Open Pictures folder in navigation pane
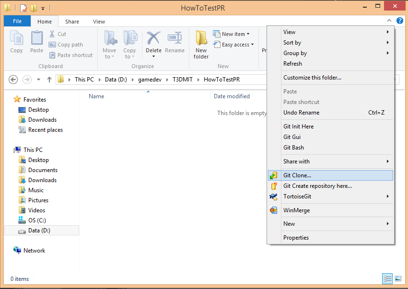The width and height of the screenshot is (408, 289). [38, 200]
